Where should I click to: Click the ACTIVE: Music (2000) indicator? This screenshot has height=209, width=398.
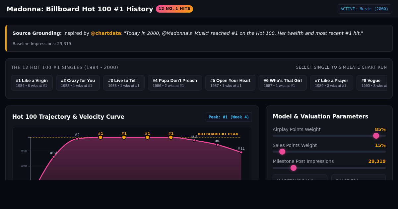click(365, 9)
